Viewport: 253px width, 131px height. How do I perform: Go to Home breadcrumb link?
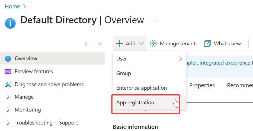(x=12, y=6)
